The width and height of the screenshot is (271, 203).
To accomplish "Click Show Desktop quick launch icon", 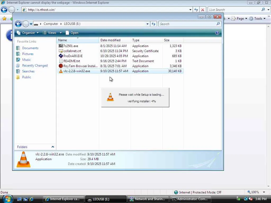I will click(19, 199).
